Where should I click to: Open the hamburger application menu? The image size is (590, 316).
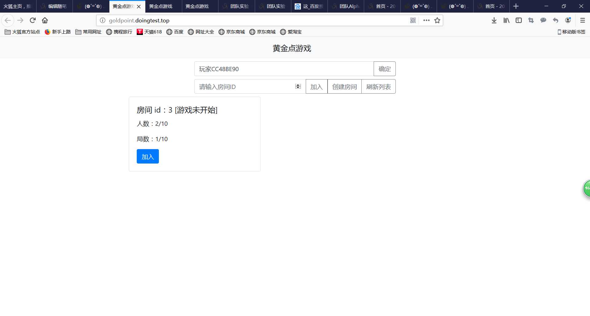583,21
